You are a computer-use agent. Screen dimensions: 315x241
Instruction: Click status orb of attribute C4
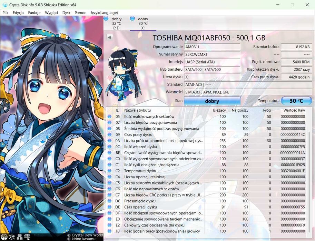point(109,177)
